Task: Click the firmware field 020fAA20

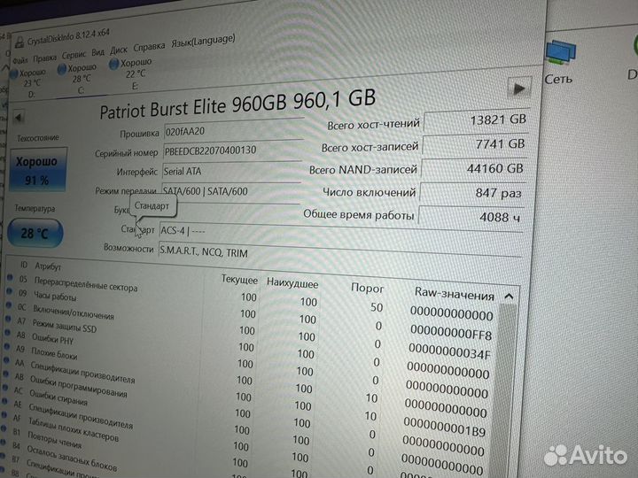Action: 234,129
